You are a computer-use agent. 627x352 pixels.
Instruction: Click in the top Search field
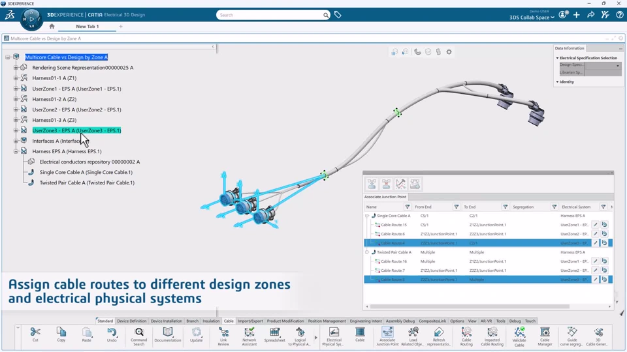click(270, 15)
